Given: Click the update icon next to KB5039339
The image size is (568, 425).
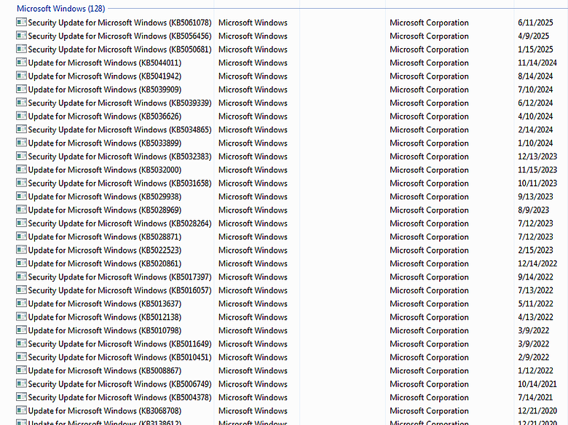Looking at the screenshot, I should coord(21,103).
